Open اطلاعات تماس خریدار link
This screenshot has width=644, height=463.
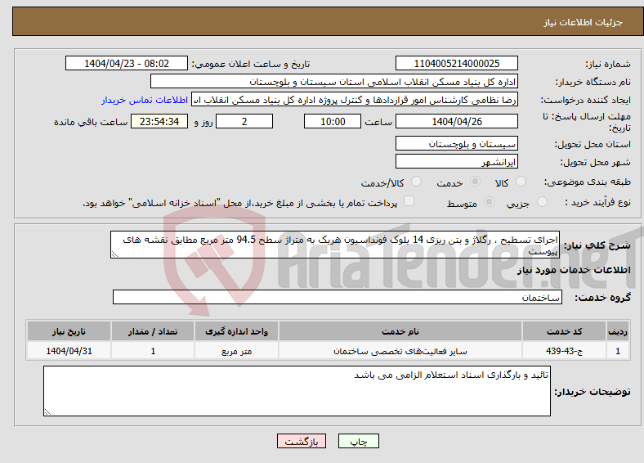145,100
